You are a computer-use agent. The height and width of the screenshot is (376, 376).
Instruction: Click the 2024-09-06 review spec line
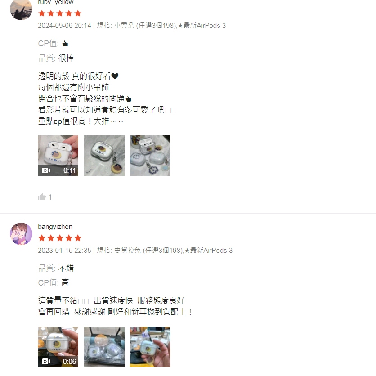(132, 26)
